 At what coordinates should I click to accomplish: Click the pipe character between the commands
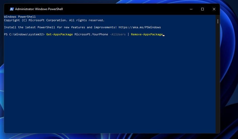128,34
